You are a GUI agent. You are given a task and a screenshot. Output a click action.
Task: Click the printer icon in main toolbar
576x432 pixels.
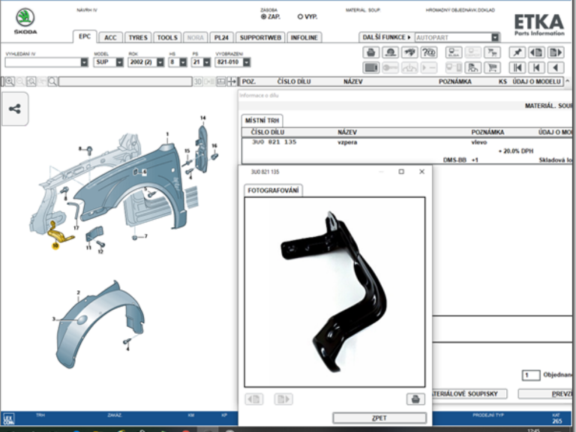coord(370,52)
